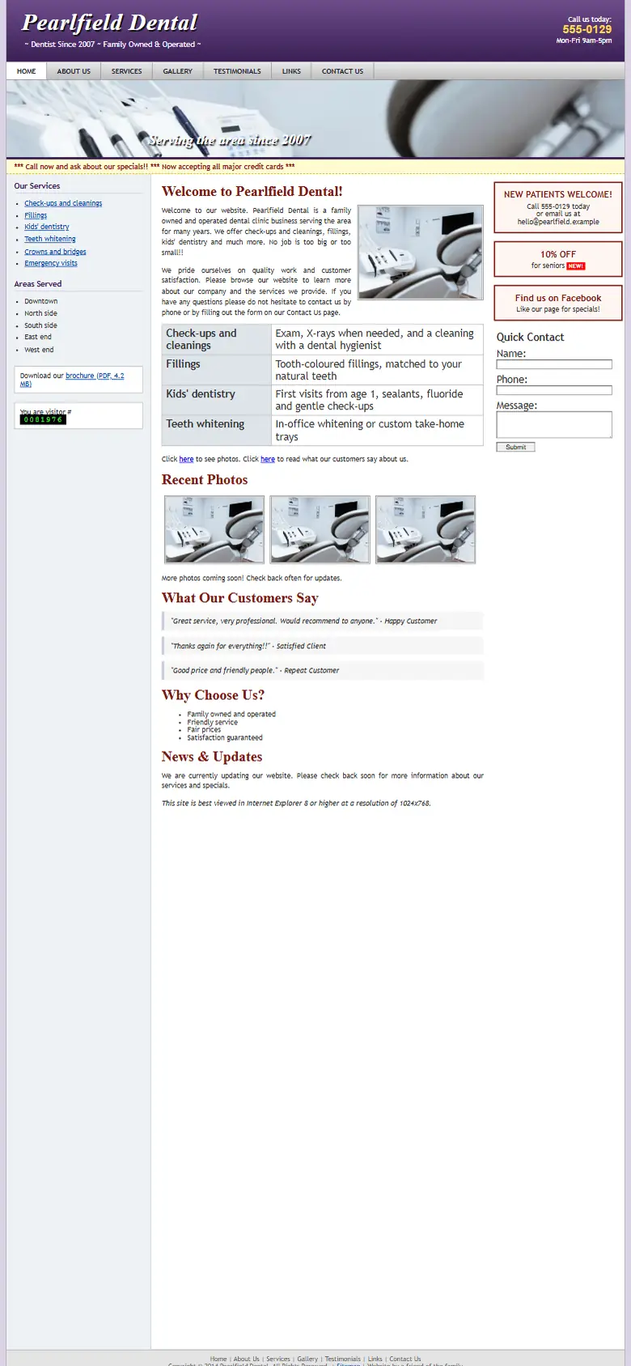Viewport: 631px width, 1366px height.
Task: Focus the Name field in Quick Contact
Action: [x=554, y=364]
